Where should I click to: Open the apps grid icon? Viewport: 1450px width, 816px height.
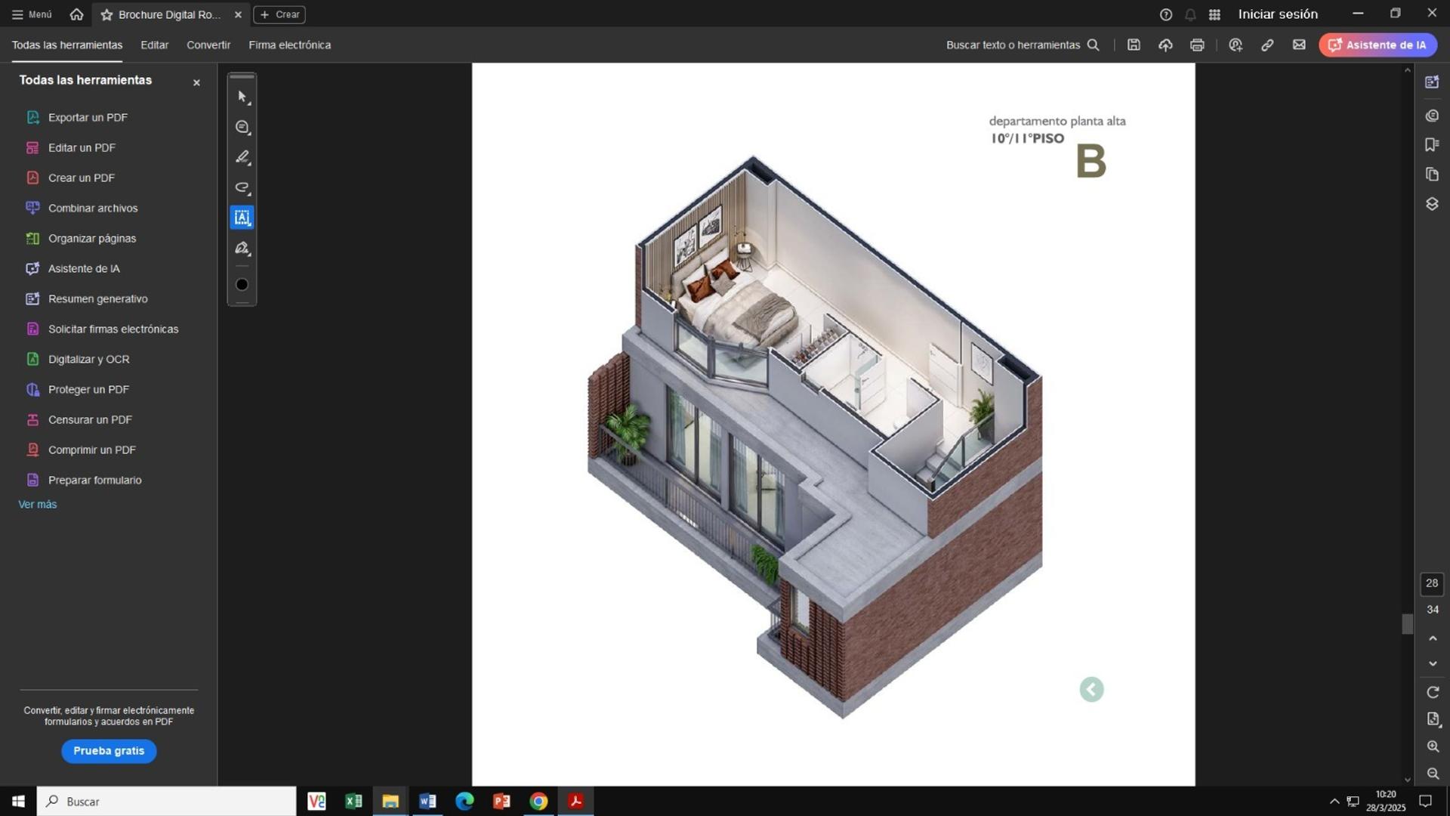[x=1214, y=14]
